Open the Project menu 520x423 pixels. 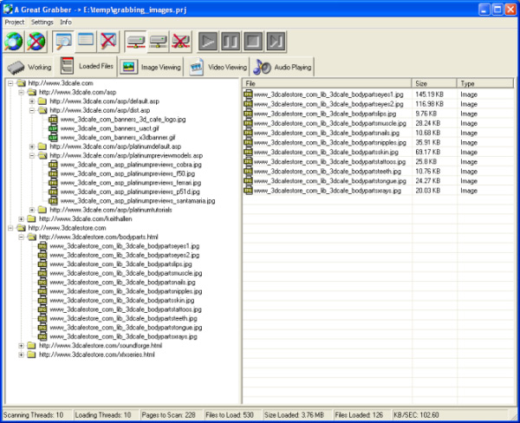click(14, 21)
